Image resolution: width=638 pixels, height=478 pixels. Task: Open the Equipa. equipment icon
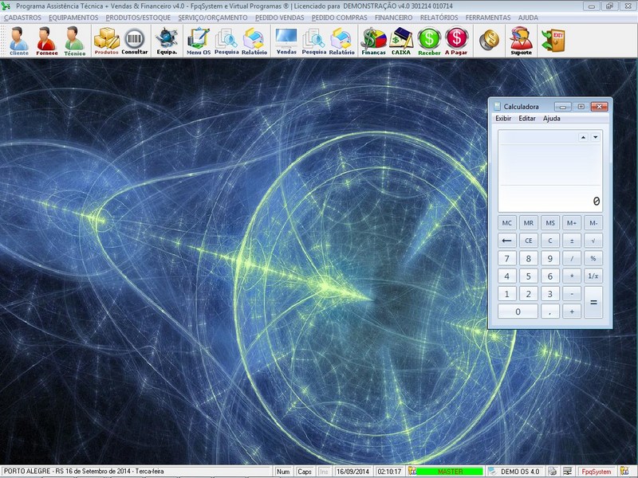(167, 41)
